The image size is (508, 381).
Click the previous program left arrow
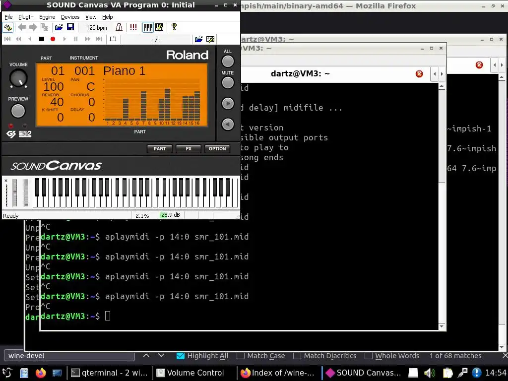(22, 28)
